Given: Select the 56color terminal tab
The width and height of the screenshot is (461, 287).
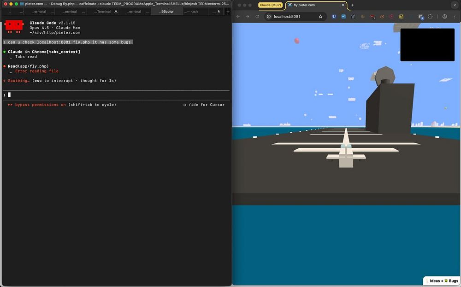Looking at the screenshot, I should coord(166,12).
